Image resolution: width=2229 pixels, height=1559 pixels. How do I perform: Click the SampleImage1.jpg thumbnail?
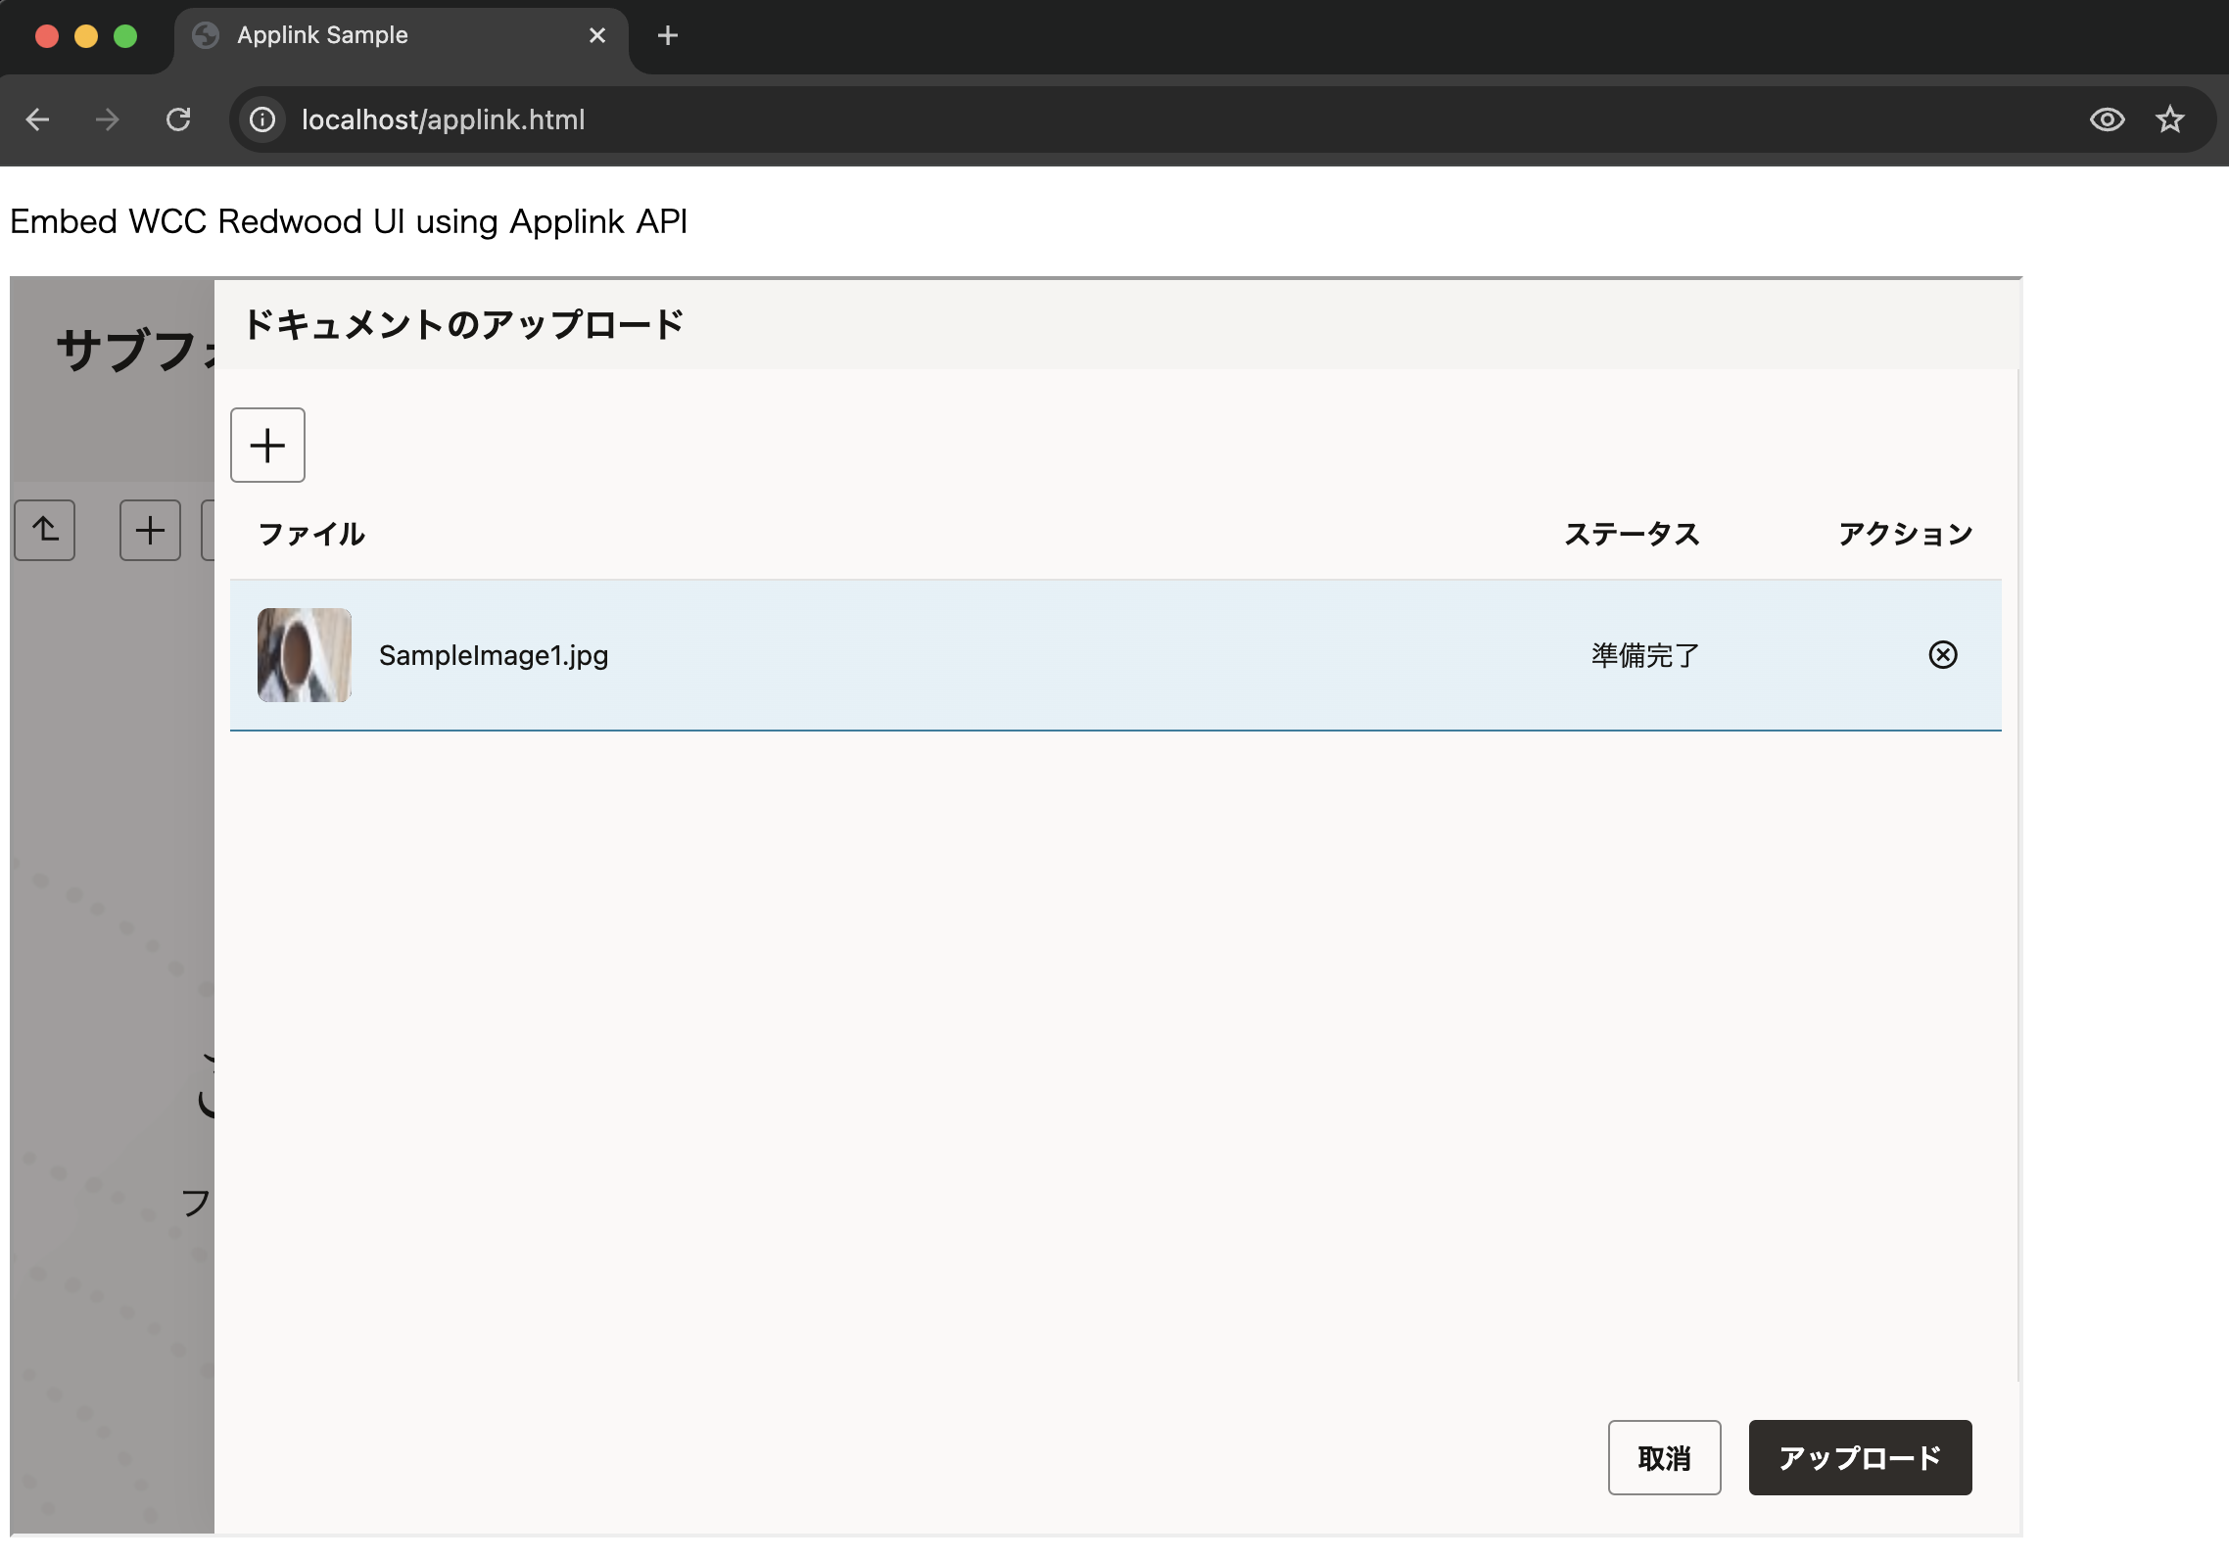pyautogui.click(x=304, y=654)
